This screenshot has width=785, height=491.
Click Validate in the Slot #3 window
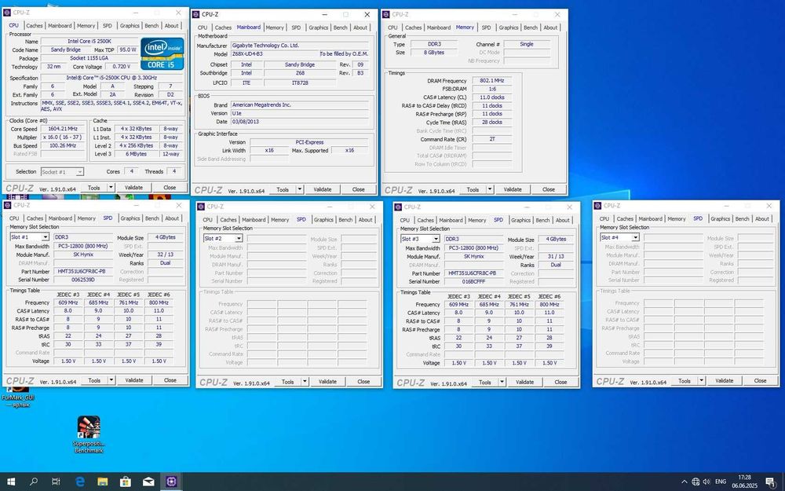click(x=524, y=382)
